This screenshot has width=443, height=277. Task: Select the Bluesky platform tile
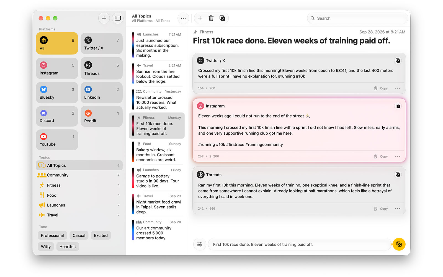click(57, 93)
